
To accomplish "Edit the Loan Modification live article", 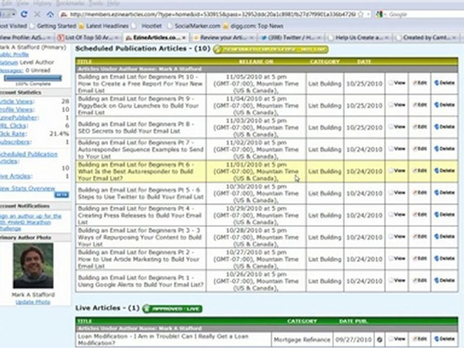I will (x=420, y=339).
